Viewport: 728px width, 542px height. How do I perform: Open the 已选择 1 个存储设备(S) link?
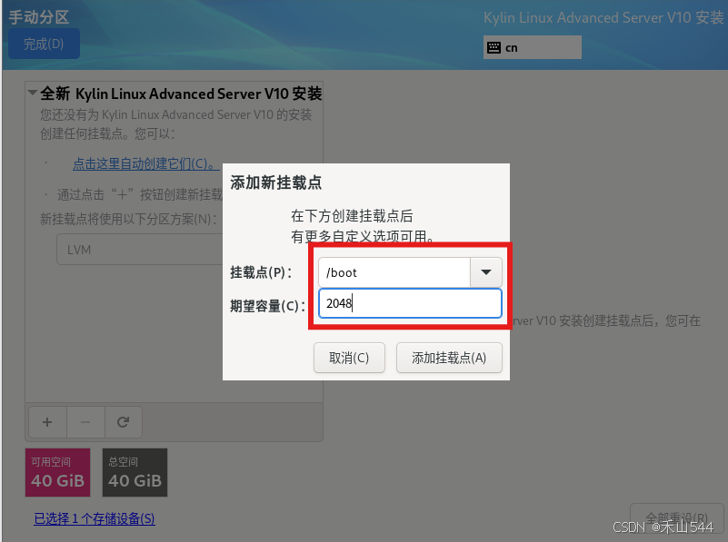(95, 518)
